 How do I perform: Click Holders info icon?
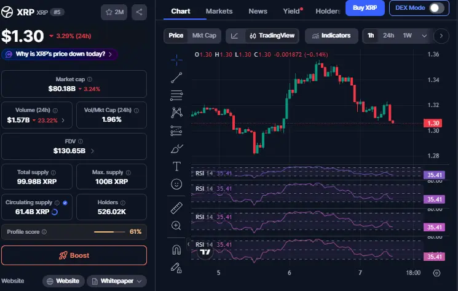pyautogui.click(x=123, y=202)
